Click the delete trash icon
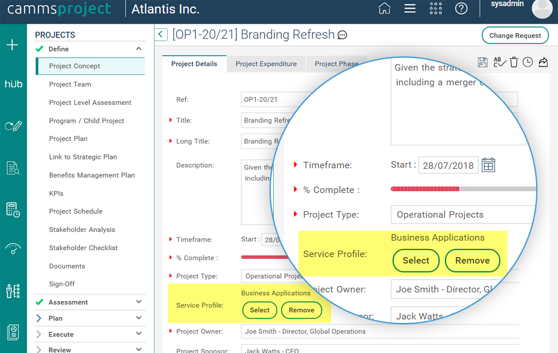Screen dimensions: 558x353 click(x=514, y=62)
